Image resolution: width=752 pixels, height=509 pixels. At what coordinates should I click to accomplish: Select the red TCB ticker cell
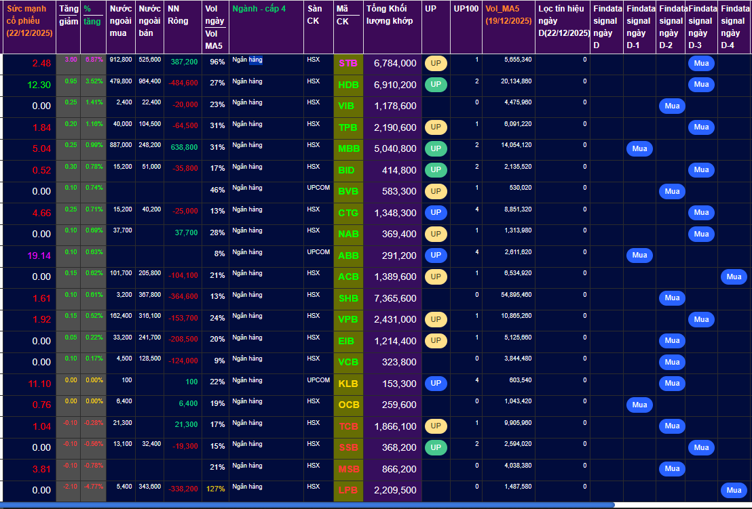point(348,426)
